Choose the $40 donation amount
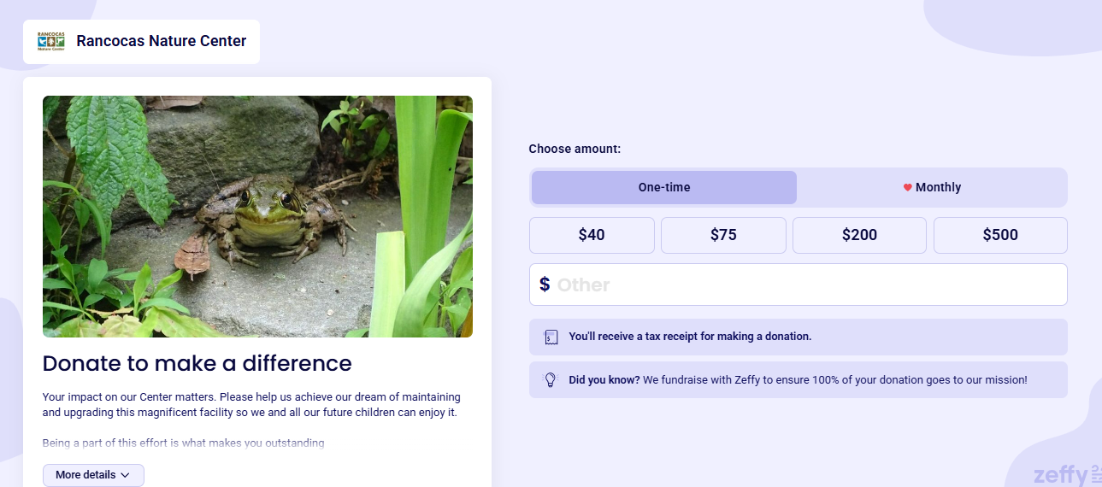Screen dimensions: 1102x487 592,235
